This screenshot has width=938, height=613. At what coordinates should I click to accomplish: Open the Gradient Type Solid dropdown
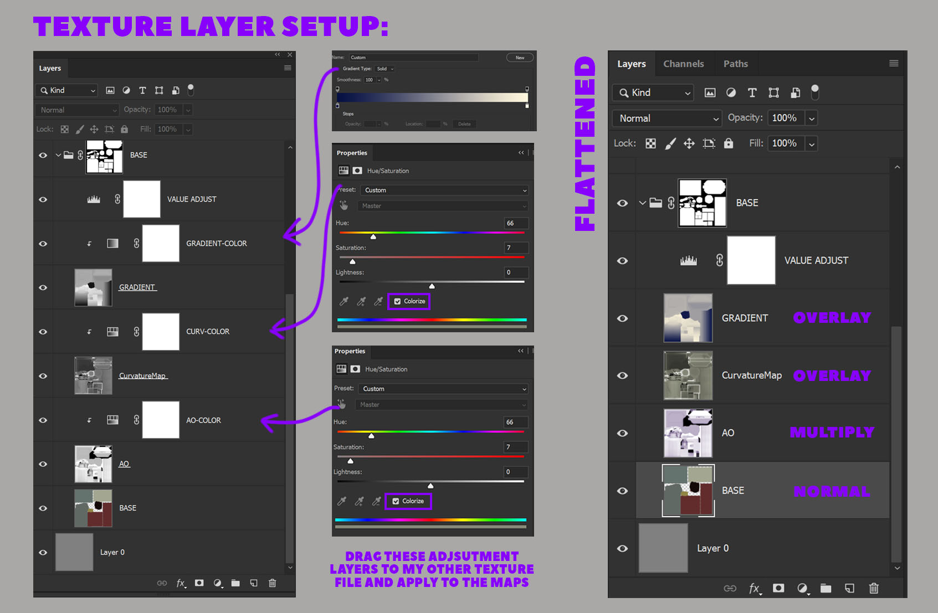(x=385, y=69)
